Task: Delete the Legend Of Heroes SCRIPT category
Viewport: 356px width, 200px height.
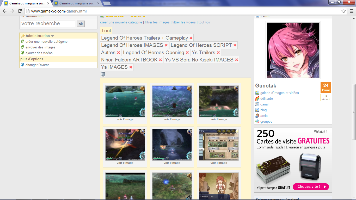Action: (235, 45)
